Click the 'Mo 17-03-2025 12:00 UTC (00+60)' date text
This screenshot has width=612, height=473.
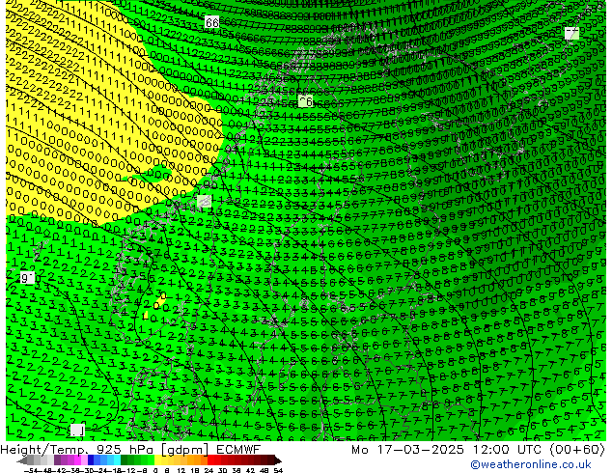[478, 450]
